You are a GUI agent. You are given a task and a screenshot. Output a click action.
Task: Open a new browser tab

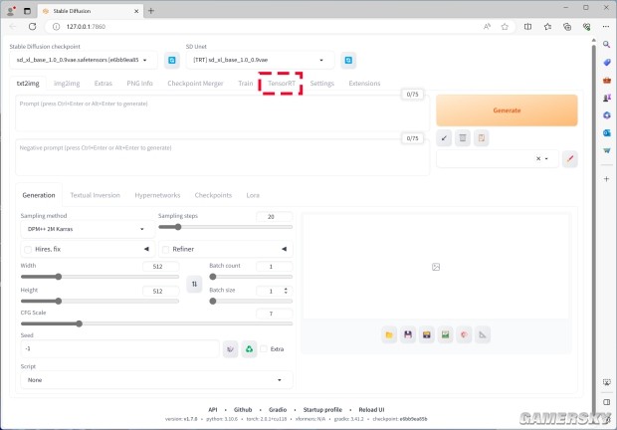(x=151, y=11)
